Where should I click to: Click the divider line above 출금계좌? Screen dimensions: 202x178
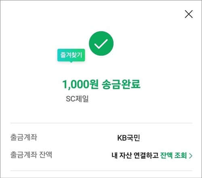101,123
